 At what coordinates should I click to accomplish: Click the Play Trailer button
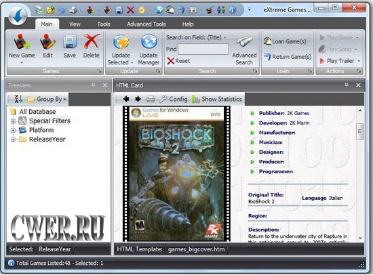[337, 61]
